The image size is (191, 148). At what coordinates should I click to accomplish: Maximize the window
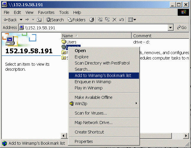(179, 5)
